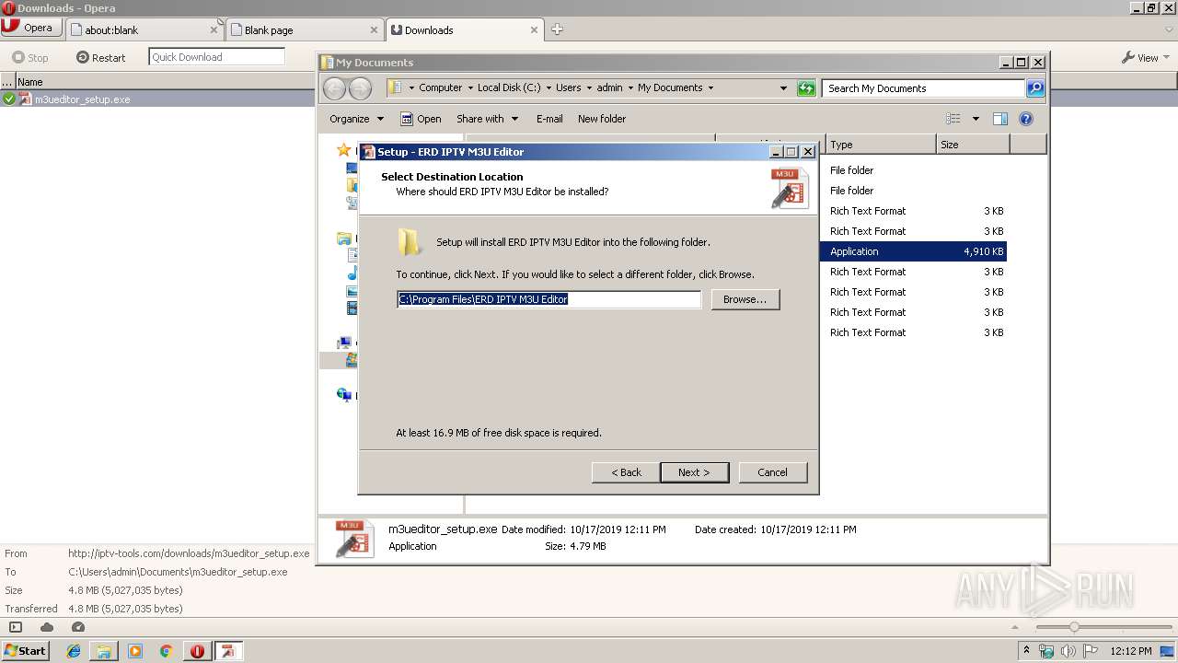This screenshot has height=663, width=1178.
Task: Focus the destination folder path field
Action: coord(549,299)
